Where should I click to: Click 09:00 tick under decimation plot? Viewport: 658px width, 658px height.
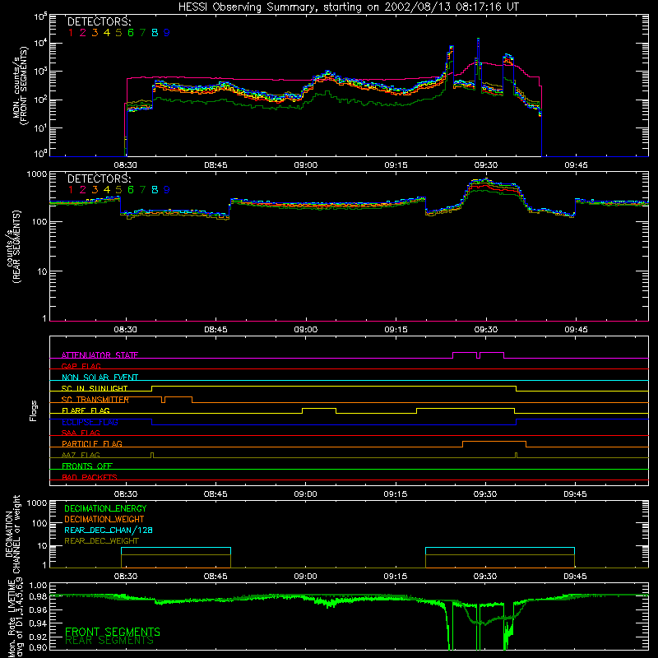(305, 577)
